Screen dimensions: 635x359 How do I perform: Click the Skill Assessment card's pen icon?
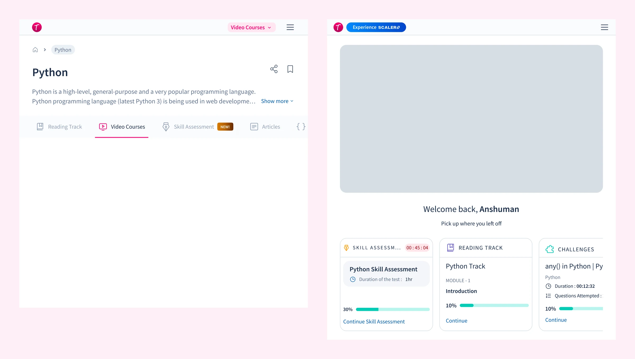tap(346, 248)
